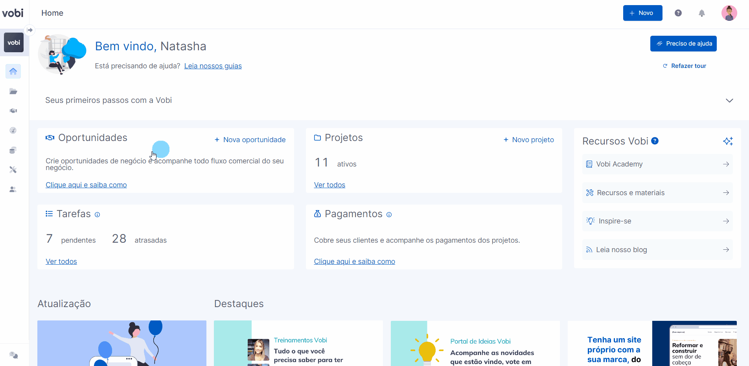Viewport: 749px width, 366px height.
Task: Open the help question mark in header
Action: pyautogui.click(x=678, y=13)
